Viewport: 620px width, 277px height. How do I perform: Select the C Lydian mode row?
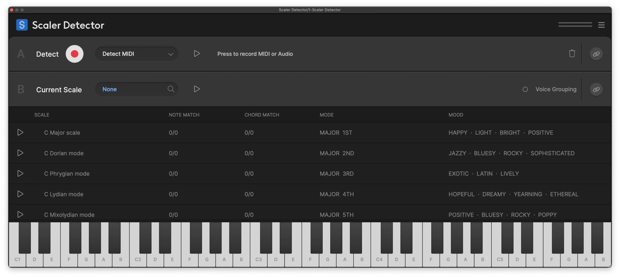(63, 194)
